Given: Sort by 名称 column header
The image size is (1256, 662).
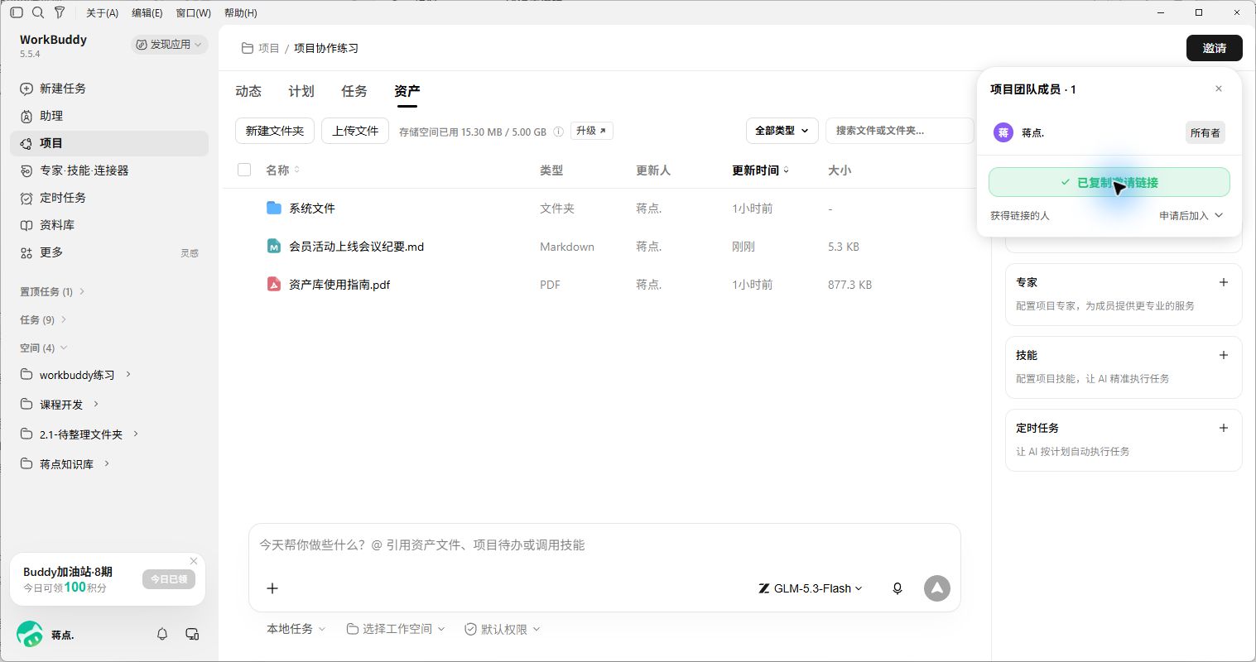Looking at the screenshot, I should (283, 170).
